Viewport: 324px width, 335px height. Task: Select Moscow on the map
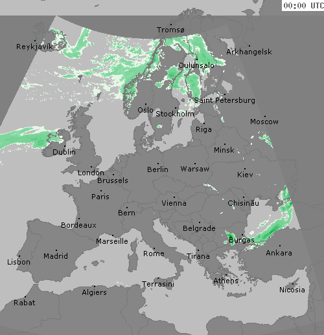[264, 122]
